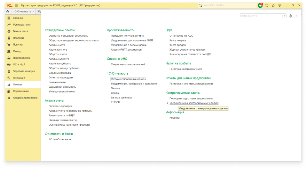The image size is (307, 169).
Task: Close the 1С-Отчетность tab
Action: pos(33,11)
